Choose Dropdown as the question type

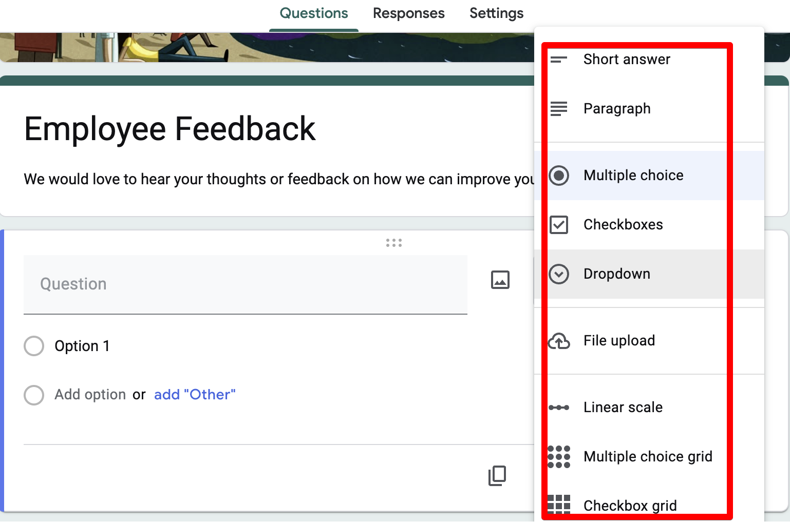click(616, 274)
